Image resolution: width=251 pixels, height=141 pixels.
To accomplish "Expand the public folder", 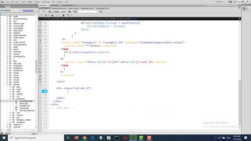I will coord(7,16).
